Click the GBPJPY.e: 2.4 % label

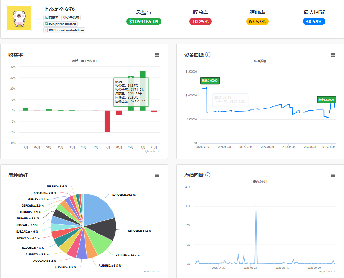pyautogui.click(x=38, y=199)
